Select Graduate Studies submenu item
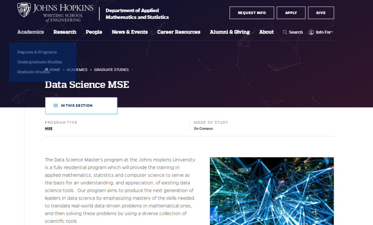This screenshot has height=225, width=373. 34,72
